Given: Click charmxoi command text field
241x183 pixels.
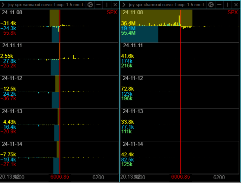Looking at the screenshot, I should point(167,5).
